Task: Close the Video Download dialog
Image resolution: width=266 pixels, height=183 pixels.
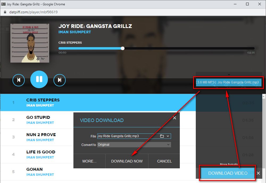Action: 174,118
